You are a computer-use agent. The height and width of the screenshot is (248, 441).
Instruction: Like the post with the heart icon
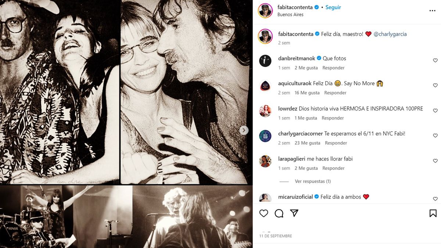point(264,213)
